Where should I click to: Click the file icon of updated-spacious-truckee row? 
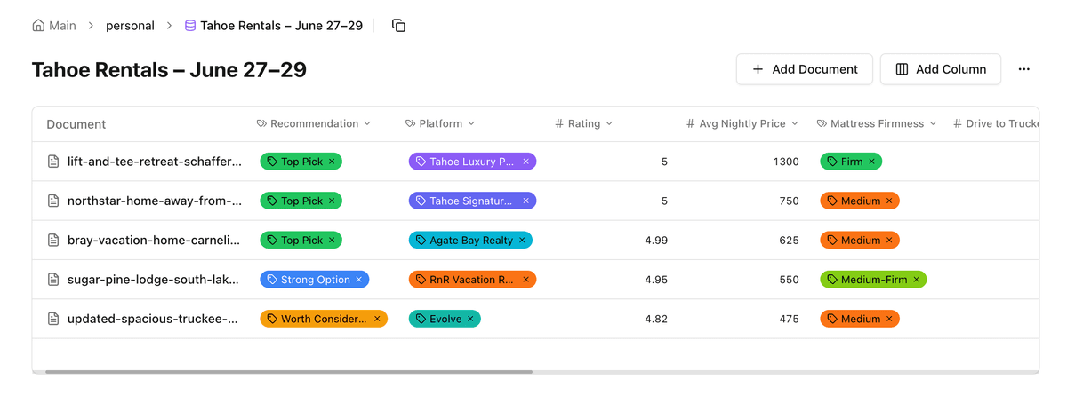[x=53, y=319]
